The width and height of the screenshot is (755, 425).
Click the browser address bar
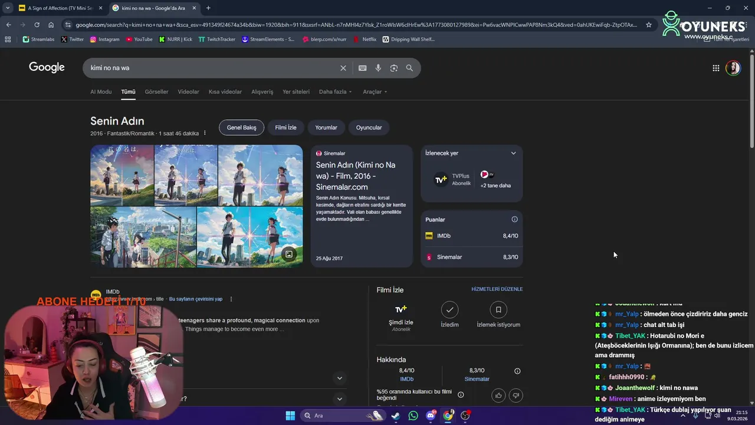356,25
